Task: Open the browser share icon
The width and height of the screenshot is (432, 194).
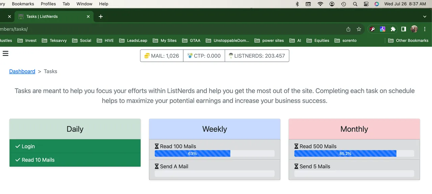Action: tap(348, 29)
